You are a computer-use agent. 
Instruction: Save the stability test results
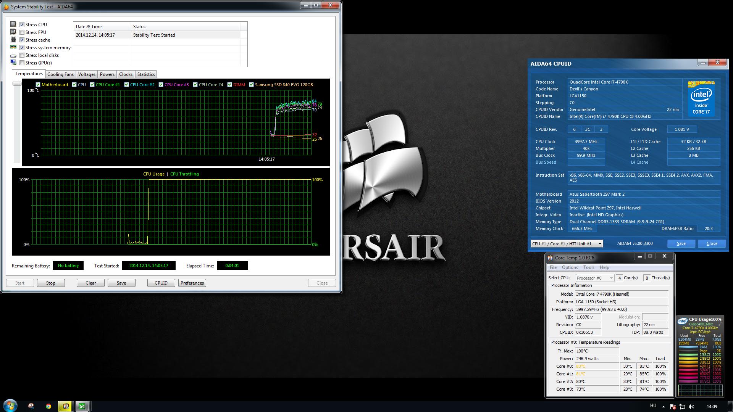pyautogui.click(x=121, y=283)
